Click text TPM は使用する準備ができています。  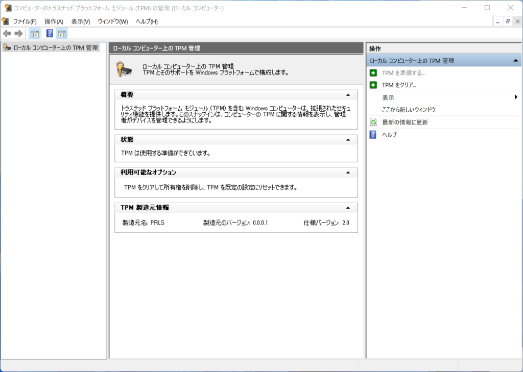pos(166,153)
